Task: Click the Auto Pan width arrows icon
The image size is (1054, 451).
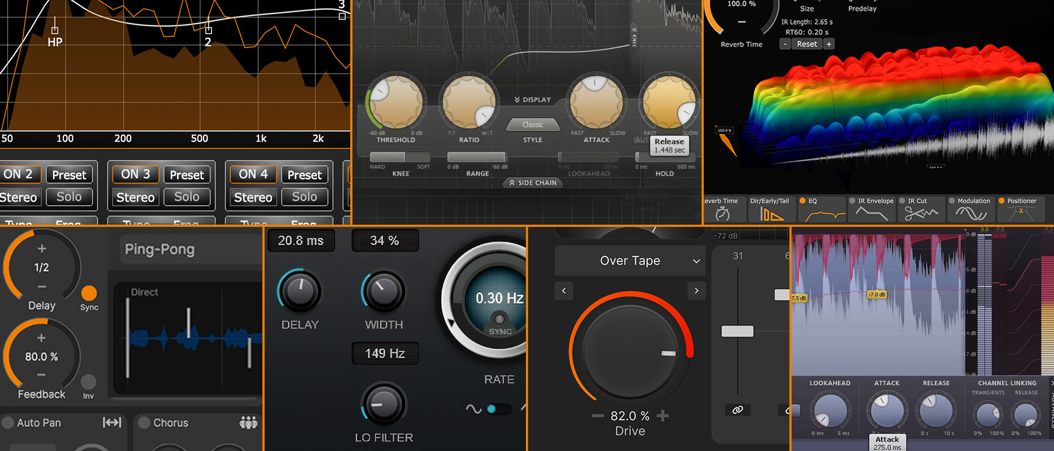Action: click(x=112, y=423)
